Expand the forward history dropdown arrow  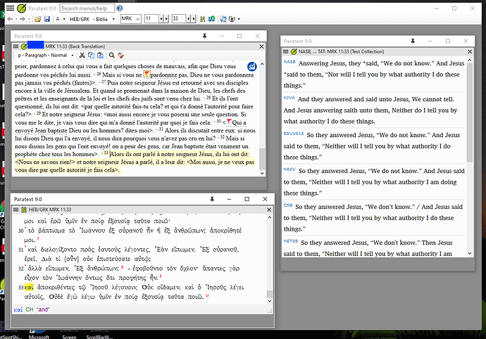coord(29,19)
